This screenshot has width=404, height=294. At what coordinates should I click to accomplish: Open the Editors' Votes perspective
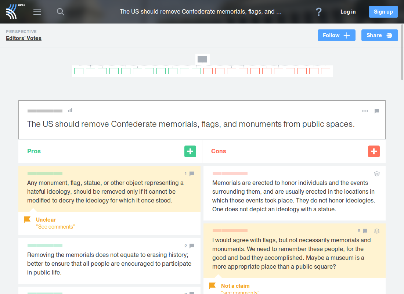[24, 38]
